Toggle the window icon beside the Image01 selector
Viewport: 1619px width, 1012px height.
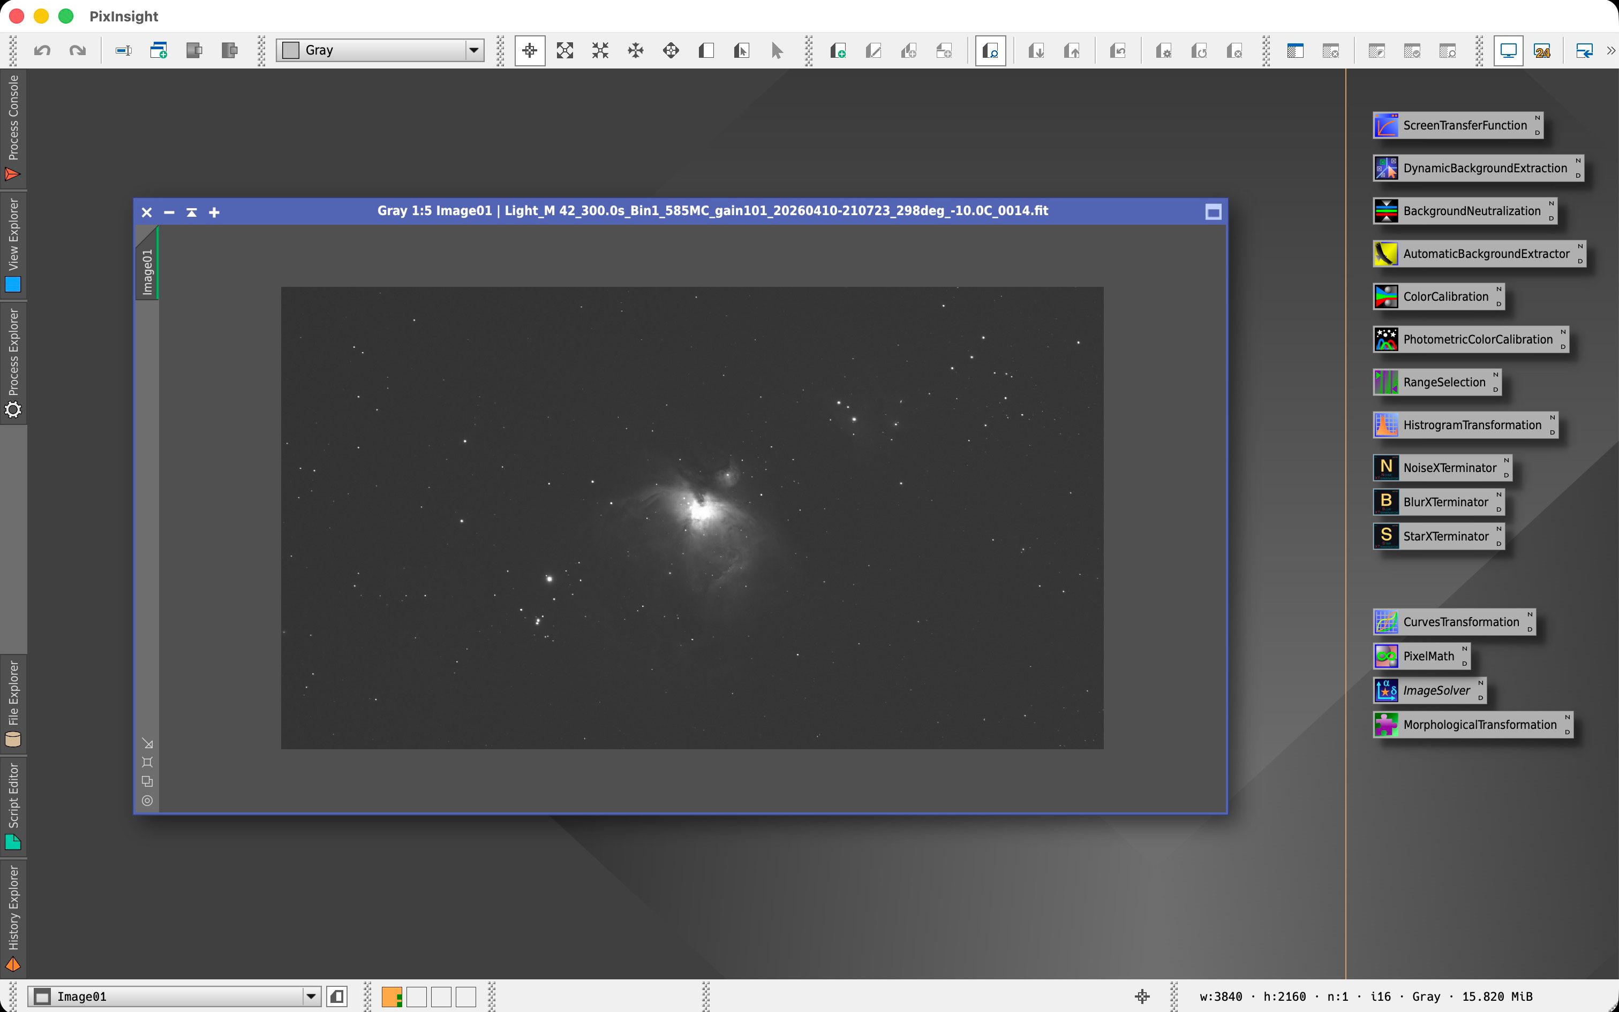tap(337, 996)
